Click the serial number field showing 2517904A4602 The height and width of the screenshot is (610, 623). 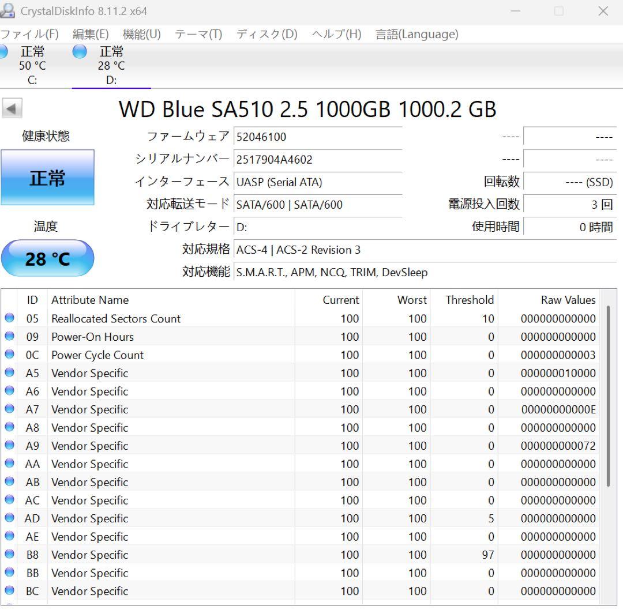coord(317,160)
